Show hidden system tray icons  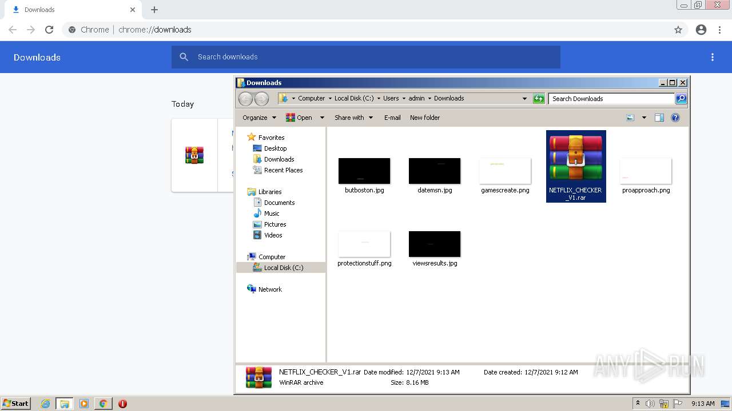pyautogui.click(x=638, y=404)
